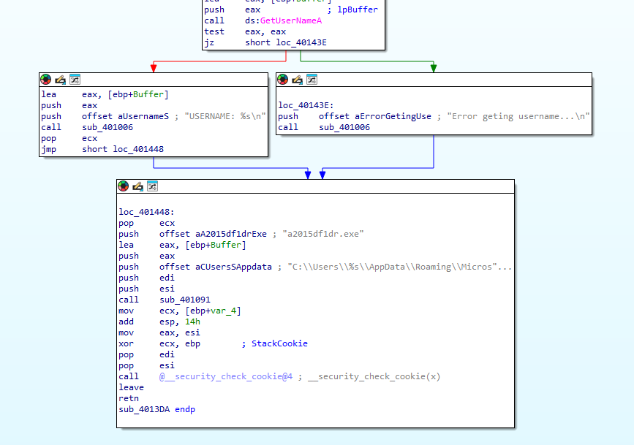This screenshot has width=634, height=445.
Task: Select the loc_401448 jump target operand
Action: coord(137,149)
